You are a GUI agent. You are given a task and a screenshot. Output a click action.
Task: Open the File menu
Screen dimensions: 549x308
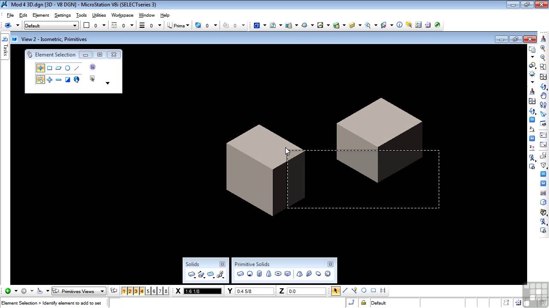point(10,15)
